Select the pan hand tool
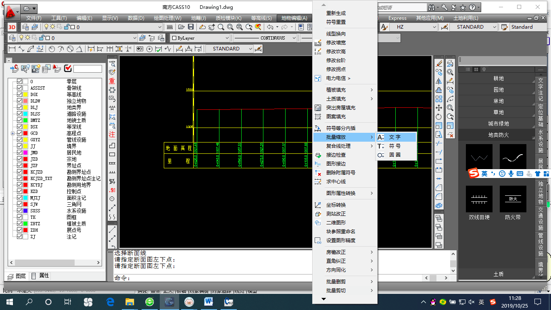This screenshot has width=551, height=310. (211, 27)
